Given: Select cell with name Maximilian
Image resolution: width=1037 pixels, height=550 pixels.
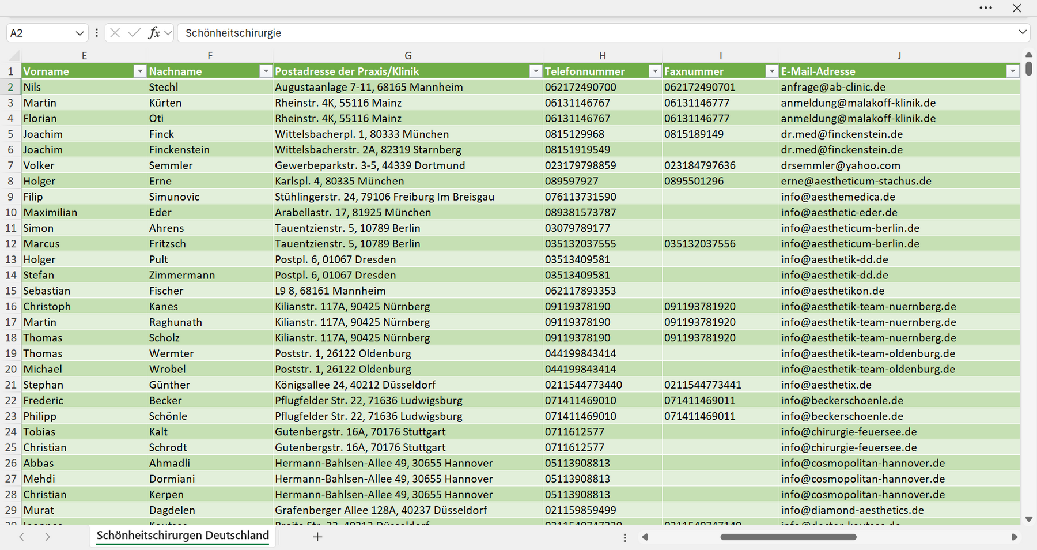Looking at the screenshot, I should point(84,212).
